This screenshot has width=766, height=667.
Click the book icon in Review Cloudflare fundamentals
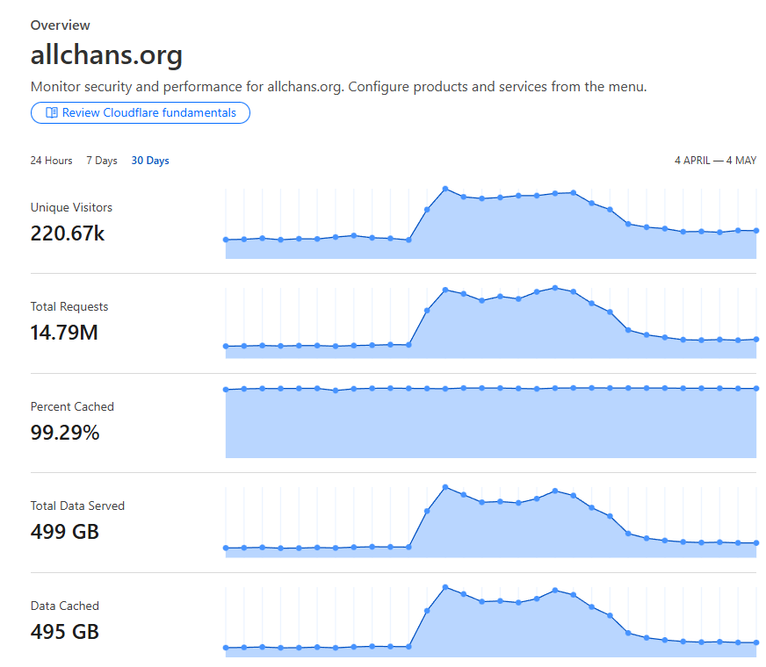pyautogui.click(x=51, y=112)
